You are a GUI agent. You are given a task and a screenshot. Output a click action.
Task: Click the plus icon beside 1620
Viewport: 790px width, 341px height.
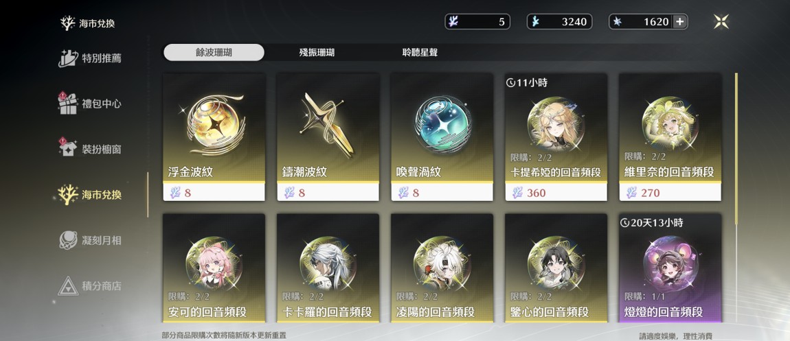click(679, 22)
